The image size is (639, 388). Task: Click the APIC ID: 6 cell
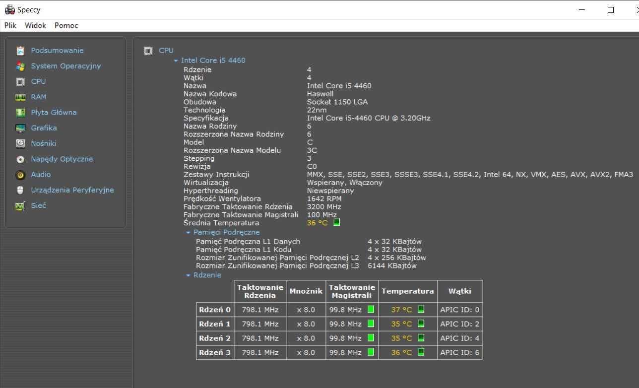coord(460,352)
